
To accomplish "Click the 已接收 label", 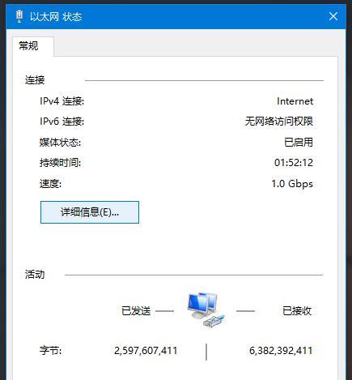I will pos(297,311).
